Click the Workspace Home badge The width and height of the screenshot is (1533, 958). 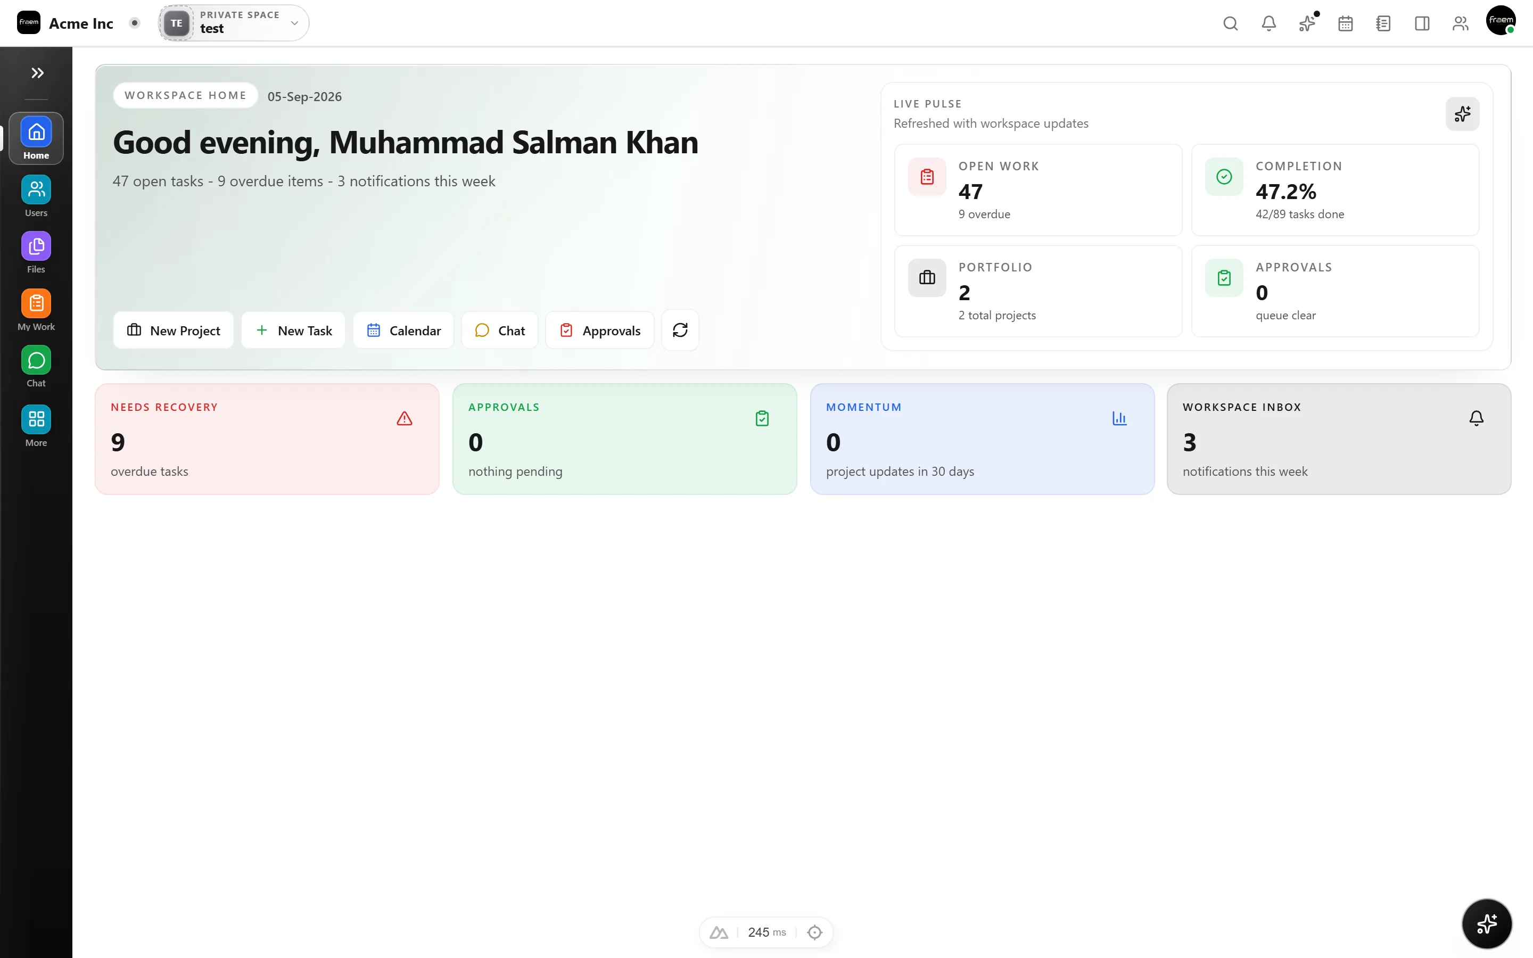[186, 95]
